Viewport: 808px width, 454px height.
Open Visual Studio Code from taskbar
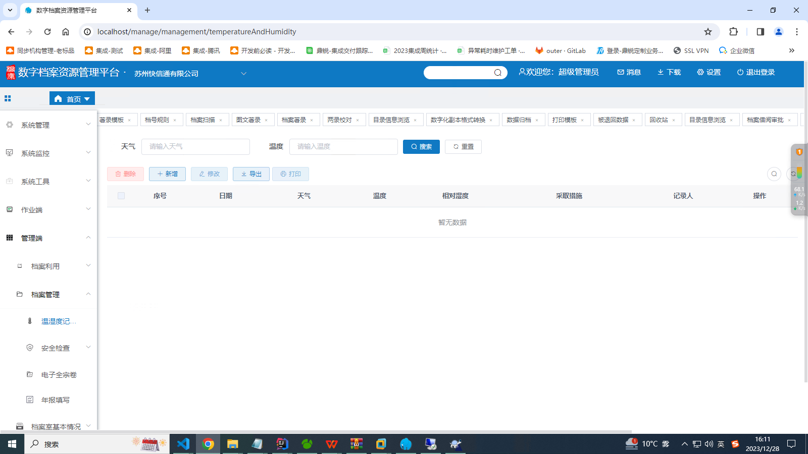[183, 444]
